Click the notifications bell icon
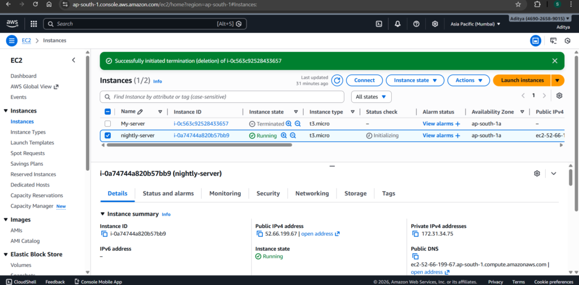This screenshot has width=579, height=285. tap(397, 24)
